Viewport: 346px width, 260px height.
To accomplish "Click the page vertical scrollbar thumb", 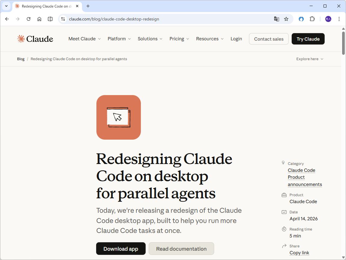I will click(x=343, y=43).
